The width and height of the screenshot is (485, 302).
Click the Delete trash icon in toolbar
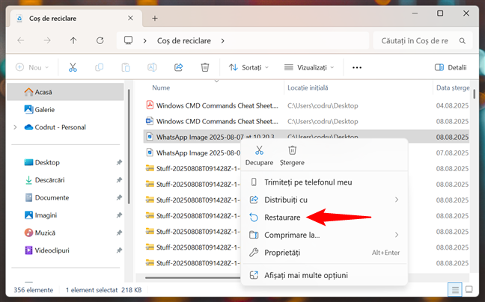pos(205,67)
